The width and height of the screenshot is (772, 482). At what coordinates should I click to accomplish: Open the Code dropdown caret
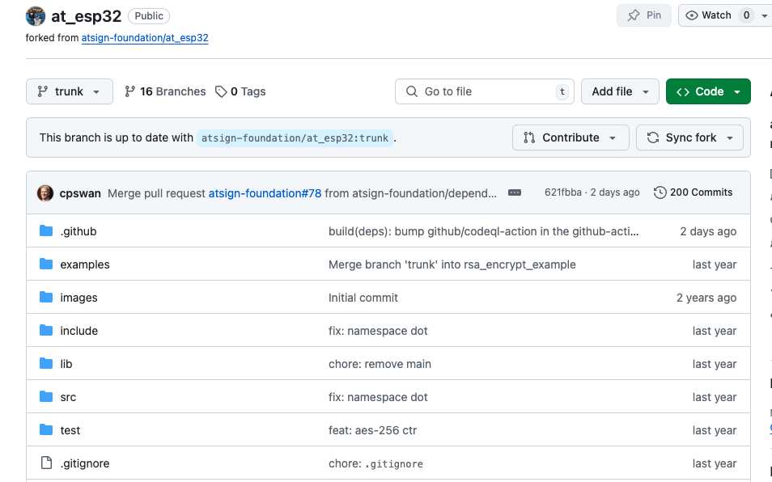737,92
